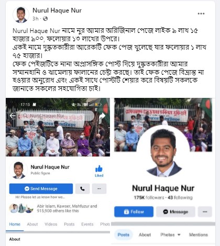Screen dimensions: 220x246
Task: Click Nurul Haque Nur's post avatar
Action: 21,15
